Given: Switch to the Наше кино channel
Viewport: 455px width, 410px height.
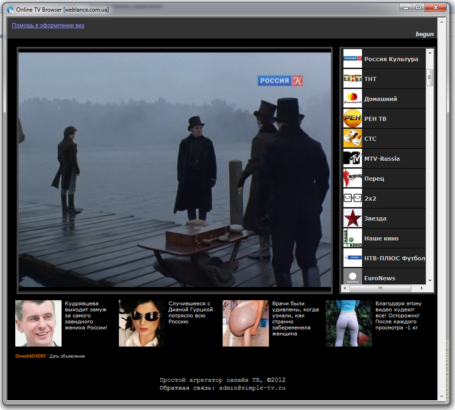Looking at the screenshot, I should [x=381, y=238].
